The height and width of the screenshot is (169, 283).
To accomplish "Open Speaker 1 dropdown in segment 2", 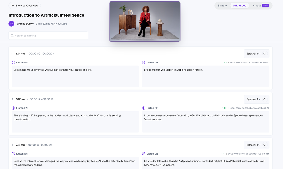I will [x=253, y=99].
